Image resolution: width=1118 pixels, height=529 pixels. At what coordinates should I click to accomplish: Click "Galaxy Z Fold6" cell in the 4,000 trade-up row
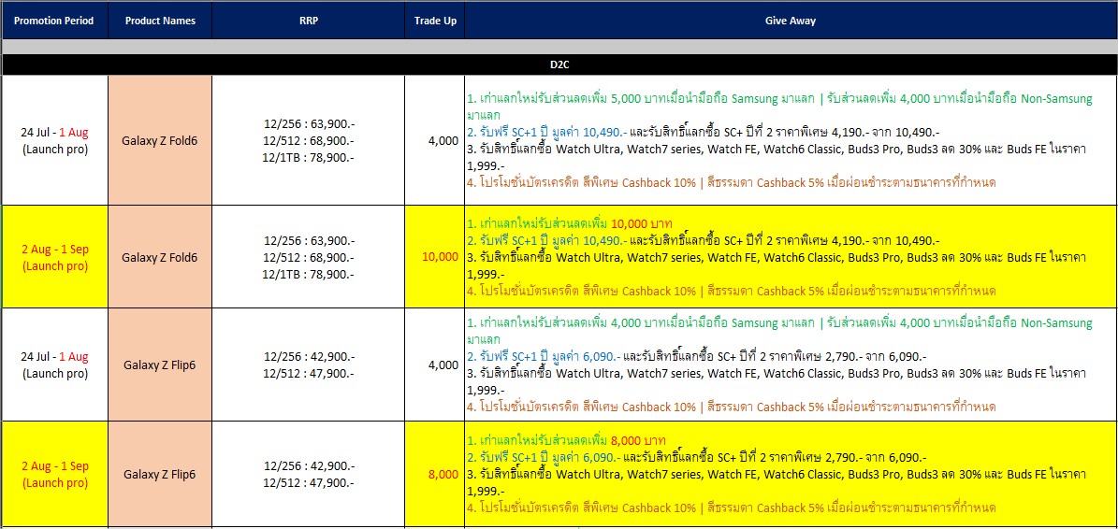[x=160, y=140]
